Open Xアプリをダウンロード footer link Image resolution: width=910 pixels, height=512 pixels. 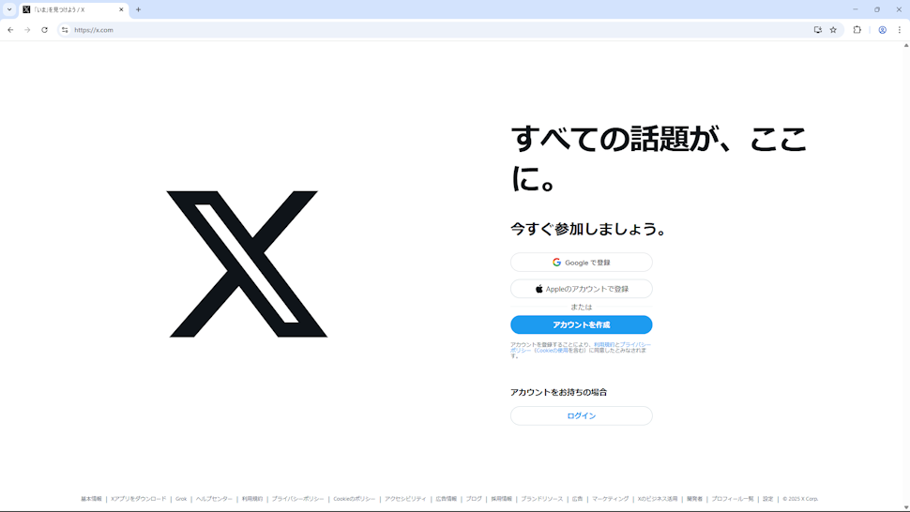click(139, 499)
